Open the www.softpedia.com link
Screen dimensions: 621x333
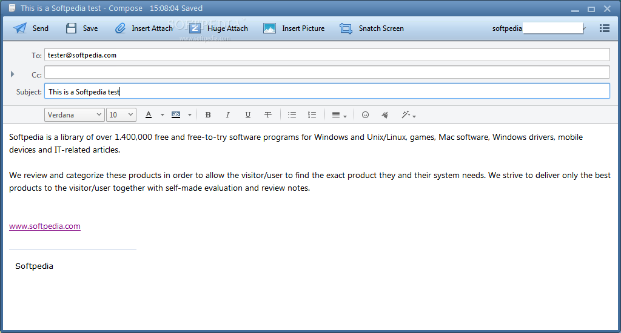click(x=45, y=226)
